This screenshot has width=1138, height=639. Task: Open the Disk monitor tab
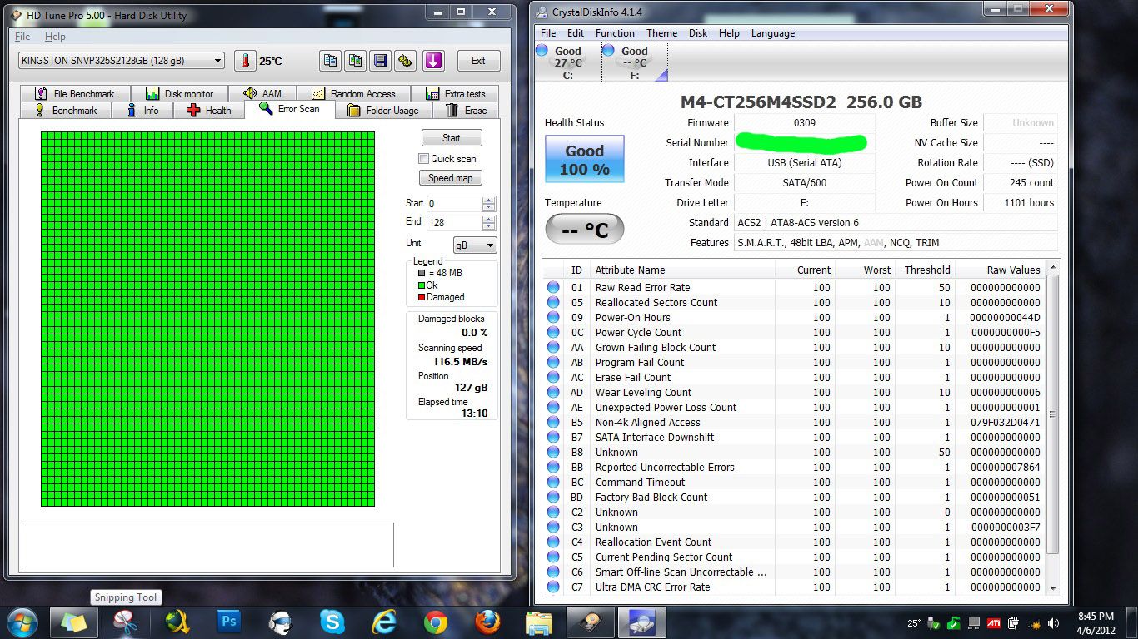(x=180, y=94)
